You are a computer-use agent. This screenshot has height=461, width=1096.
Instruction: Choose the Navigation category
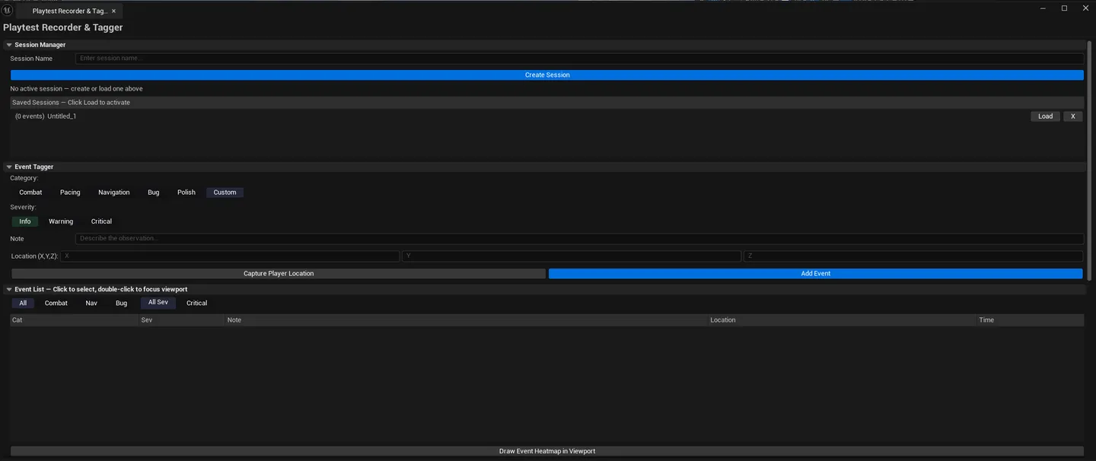(x=114, y=192)
